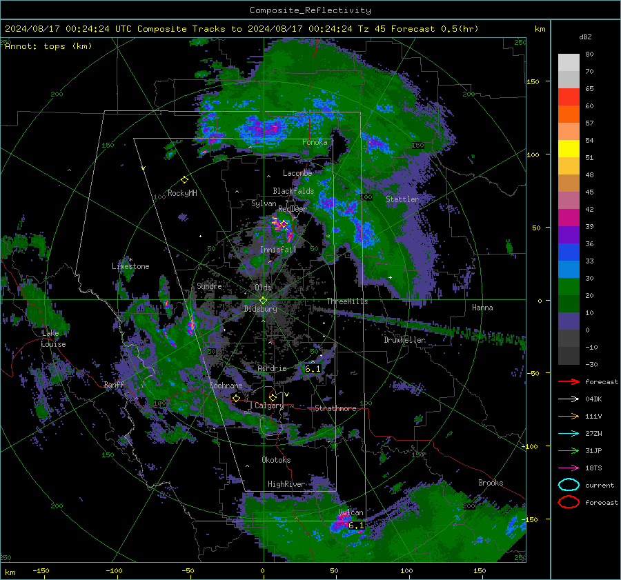Image resolution: width=621 pixels, height=580 pixels.
Task: Click the HighRiver town label
Action: 286,484
